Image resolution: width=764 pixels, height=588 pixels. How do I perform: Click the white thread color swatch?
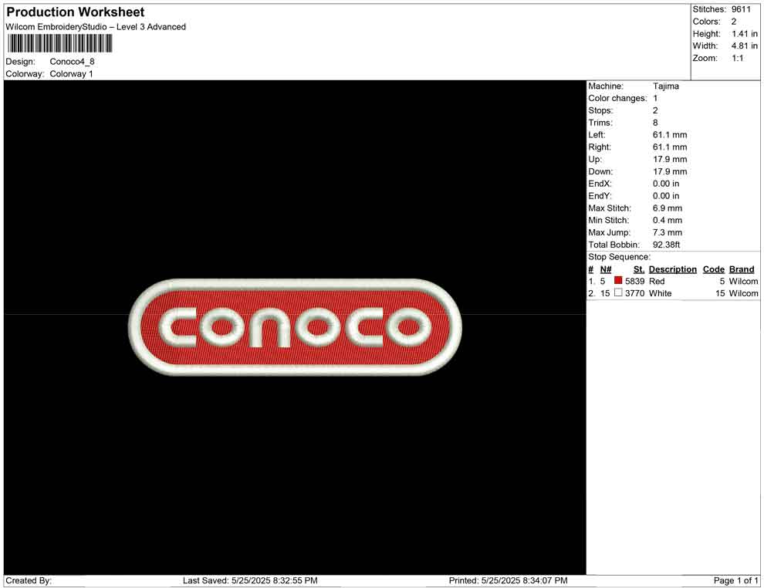[x=618, y=292]
